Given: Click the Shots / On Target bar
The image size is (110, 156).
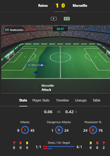Looking at the screenshot, I should coord(59,147).
